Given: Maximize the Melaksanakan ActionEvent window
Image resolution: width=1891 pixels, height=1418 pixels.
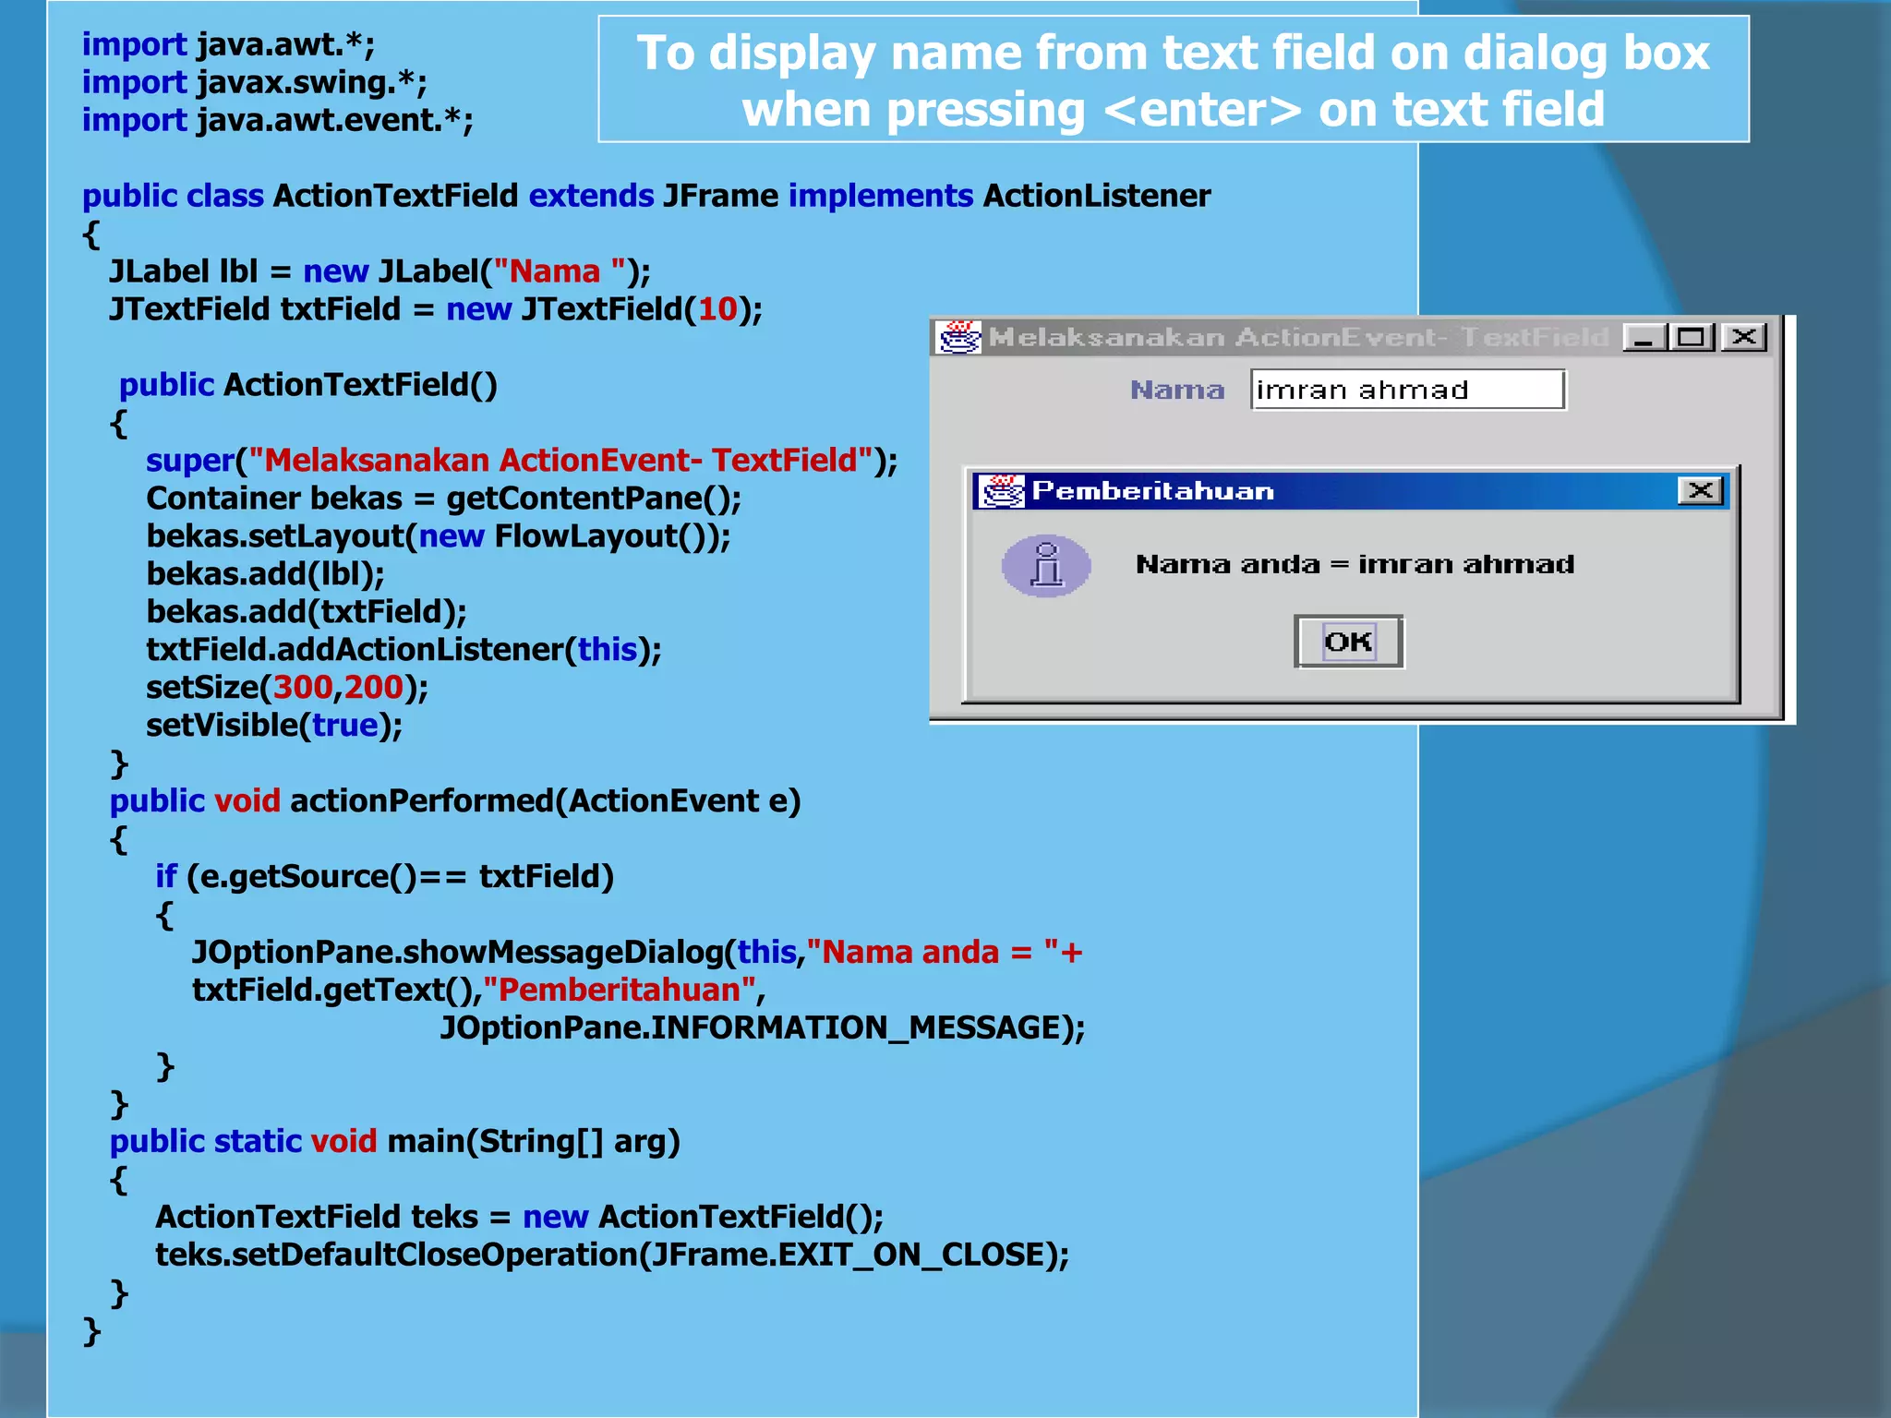Looking at the screenshot, I should click(1692, 337).
